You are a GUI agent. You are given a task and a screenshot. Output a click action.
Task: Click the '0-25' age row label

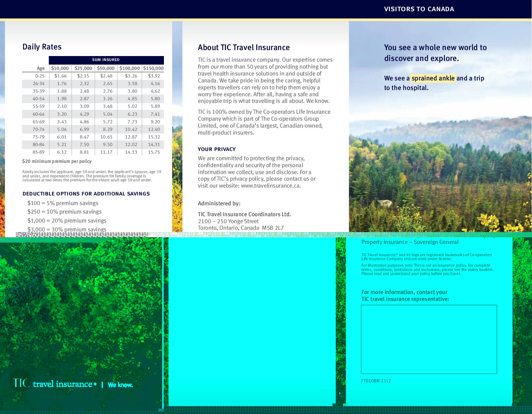(x=40, y=76)
